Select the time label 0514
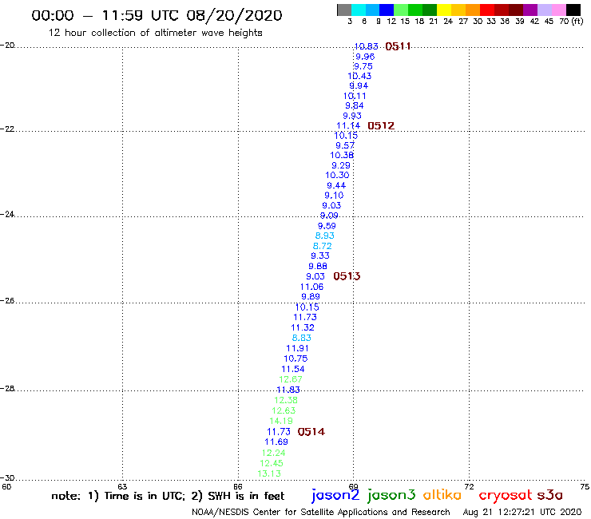The width and height of the screenshot is (591, 519). [x=311, y=431]
